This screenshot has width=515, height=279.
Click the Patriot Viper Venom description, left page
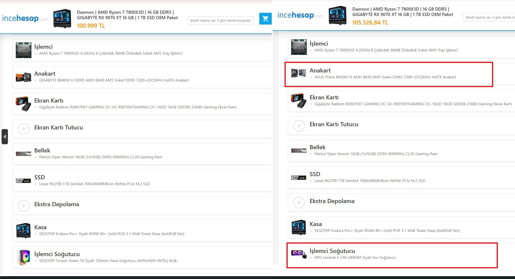pos(100,157)
